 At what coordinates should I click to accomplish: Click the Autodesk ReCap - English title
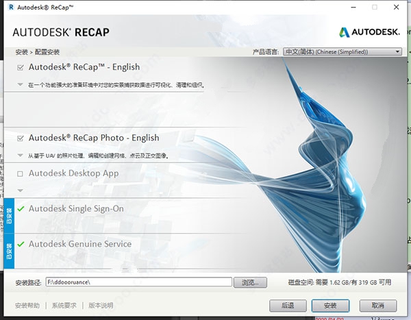click(x=84, y=67)
